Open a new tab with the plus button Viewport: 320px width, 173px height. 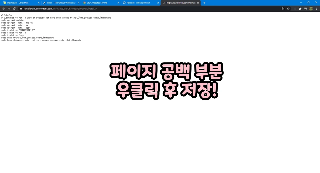point(204,3)
